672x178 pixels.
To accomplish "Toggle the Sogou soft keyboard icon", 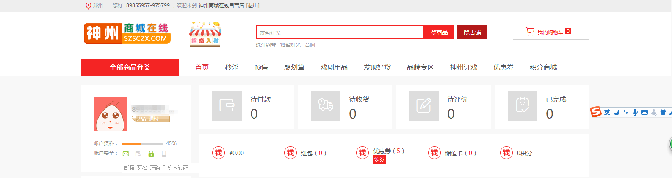I will click(644, 112).
